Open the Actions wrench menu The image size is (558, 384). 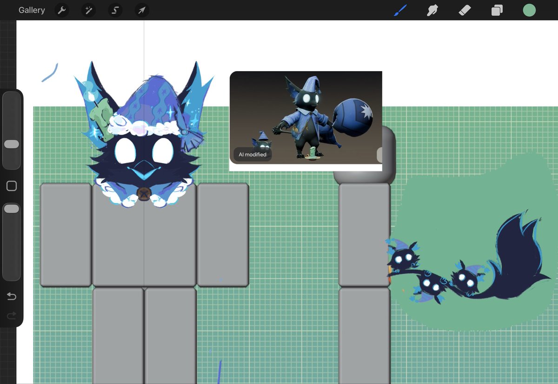coord(62,10)
